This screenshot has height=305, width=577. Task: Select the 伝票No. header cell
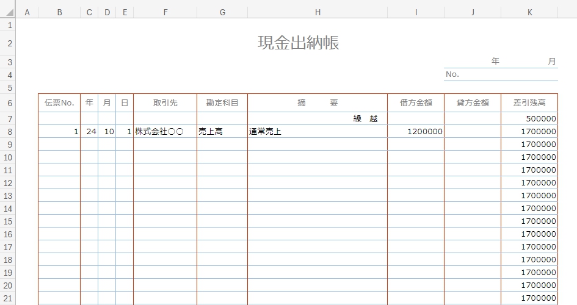[x=59, y=103]
